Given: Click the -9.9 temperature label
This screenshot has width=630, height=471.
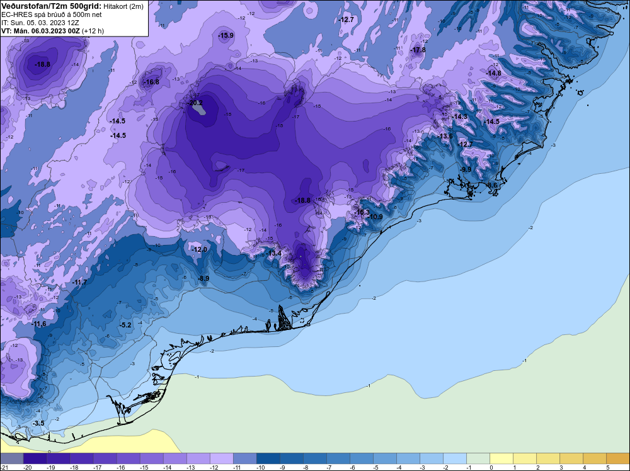Looking at the screenshot, I should [x=466, y=170].
